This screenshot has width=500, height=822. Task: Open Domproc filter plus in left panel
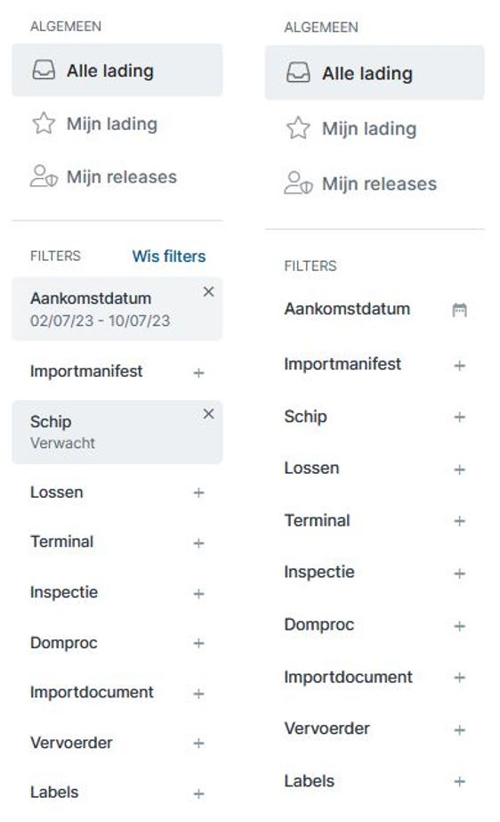pyautogui.click(x=198, y=643)
